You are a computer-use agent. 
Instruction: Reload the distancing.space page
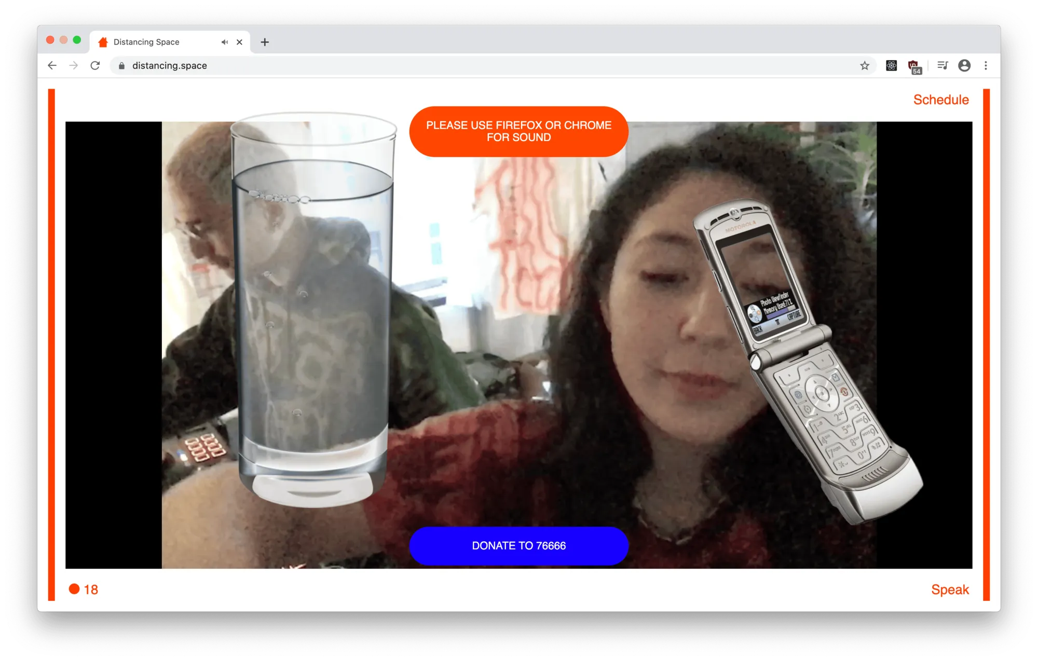pyautogui.click(x=95, y=65)
